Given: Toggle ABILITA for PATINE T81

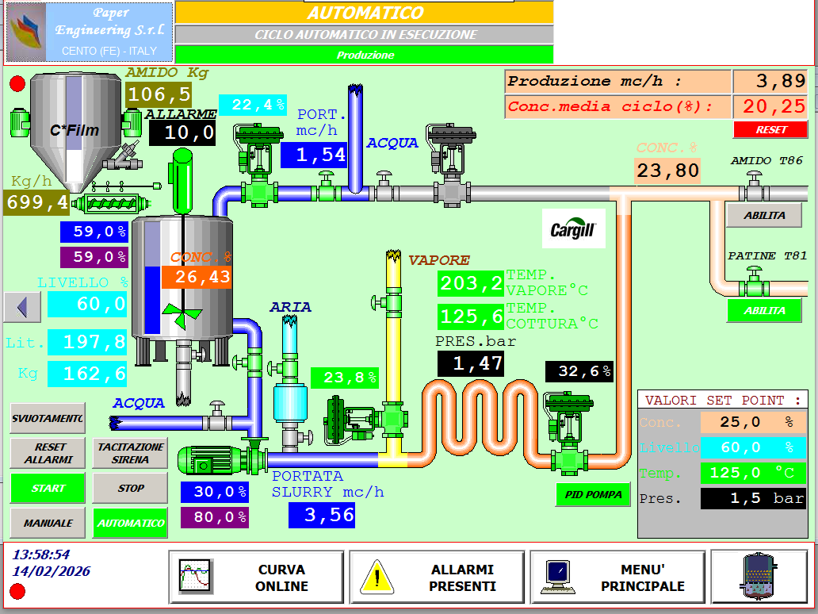Looking at the screenshot, I should (763, 311).
